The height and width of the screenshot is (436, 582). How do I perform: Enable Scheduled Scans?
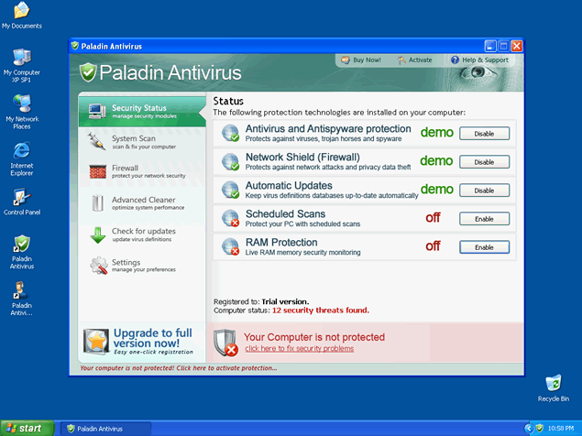pyautogui.click(x=484, y=219)
